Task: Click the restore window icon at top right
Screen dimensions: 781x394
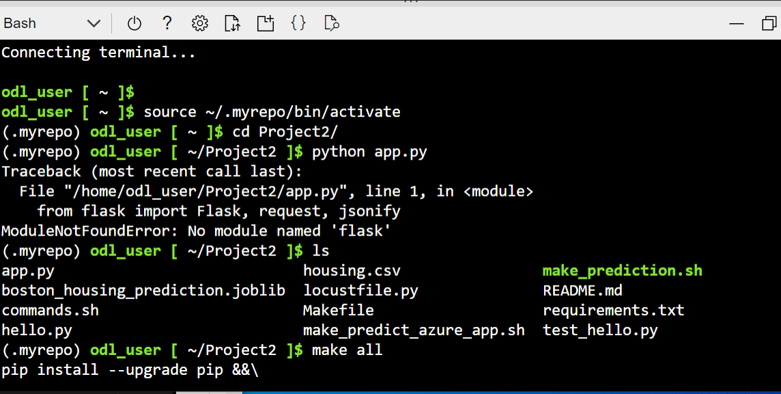Action: pyautogui.click(x=769, y=23)
